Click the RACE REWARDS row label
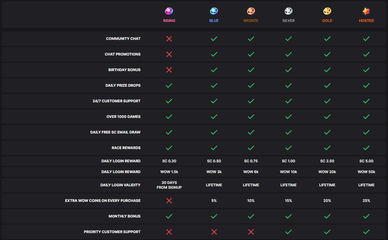 pyautogui.click(x=126, y=148)
